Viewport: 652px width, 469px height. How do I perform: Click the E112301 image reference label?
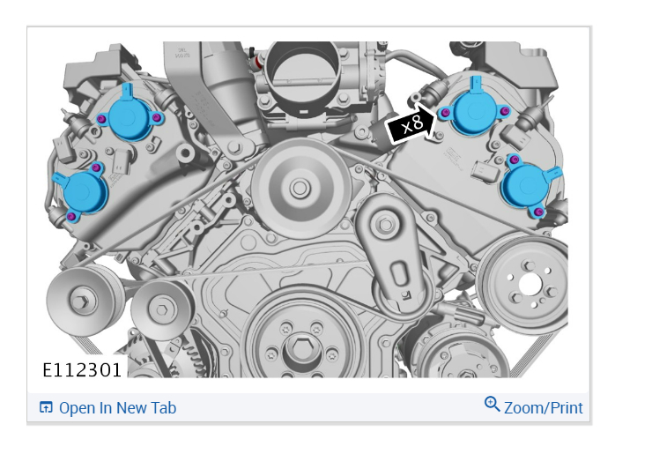click(81, 370)
